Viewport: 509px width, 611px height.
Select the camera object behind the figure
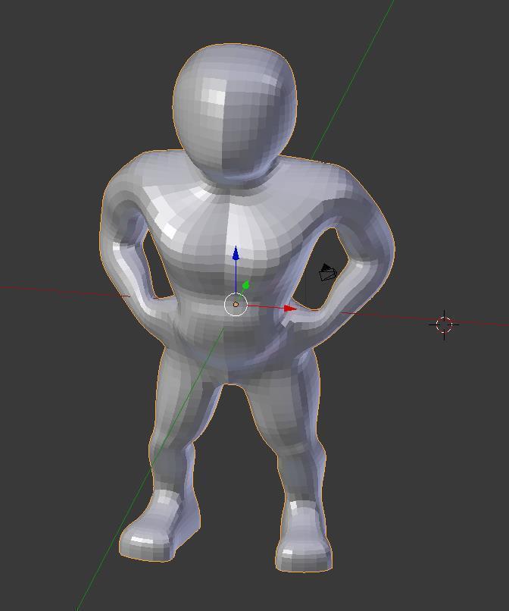click(327, 272)
